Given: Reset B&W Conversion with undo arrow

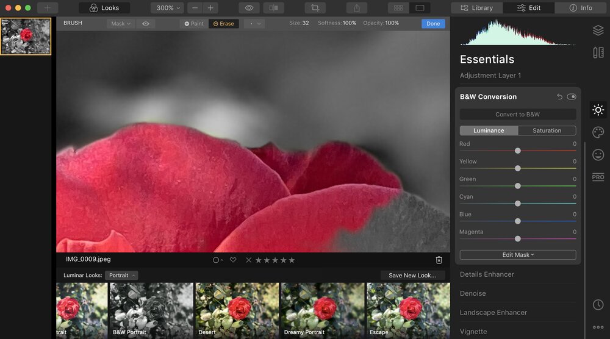Looking at the screenshot, I should (x=559, y=97).
